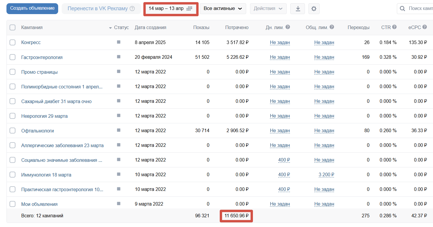This screenshot has width=433, height=227.
Task: Sort table by Потрачено column header
Action: [x=237, y=27]
